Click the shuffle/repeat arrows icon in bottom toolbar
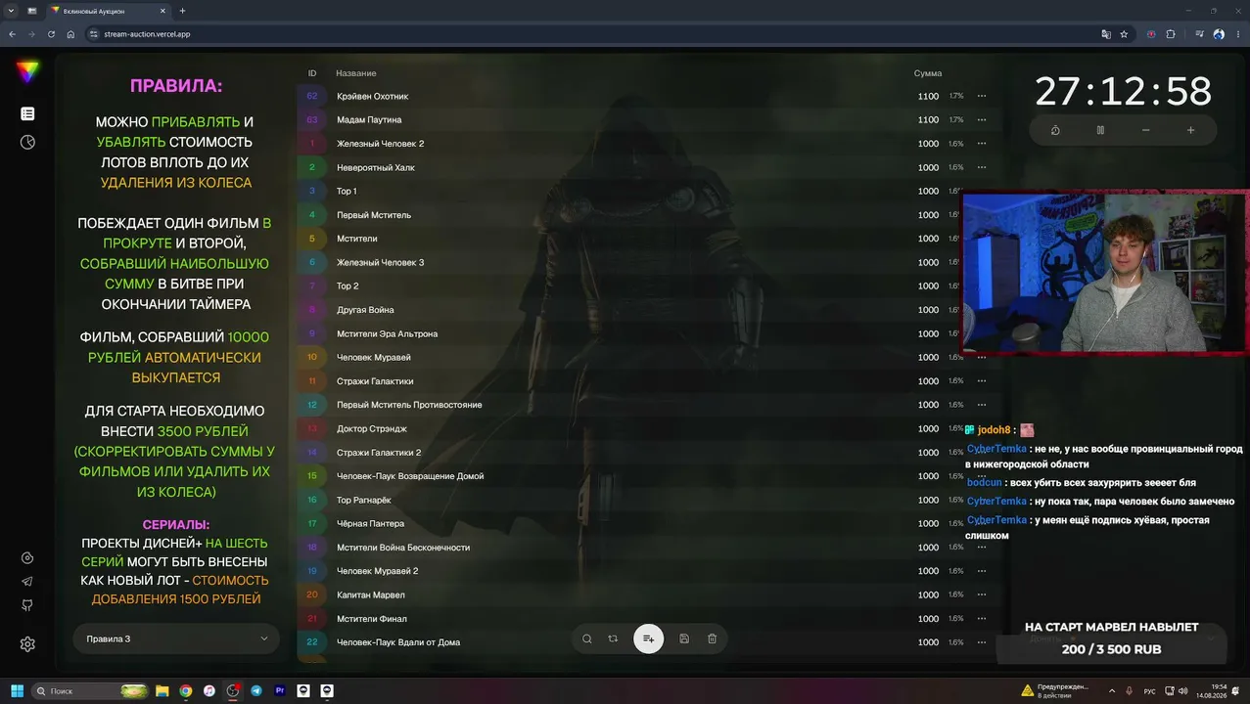Image resolution: width=1250 pixels, height=704 pixels. (x=613, y=638)
